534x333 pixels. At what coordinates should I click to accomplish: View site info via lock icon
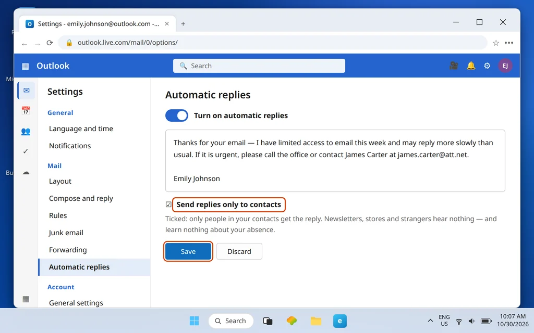pyautogui.click(x=69, y=43)
